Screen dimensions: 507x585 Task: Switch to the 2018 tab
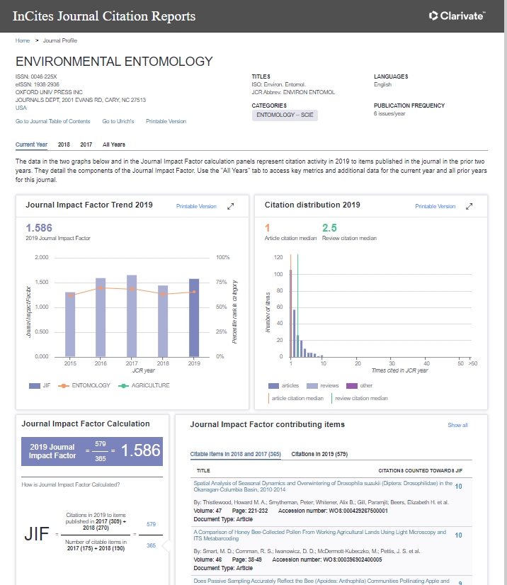(x=64, y=144)
